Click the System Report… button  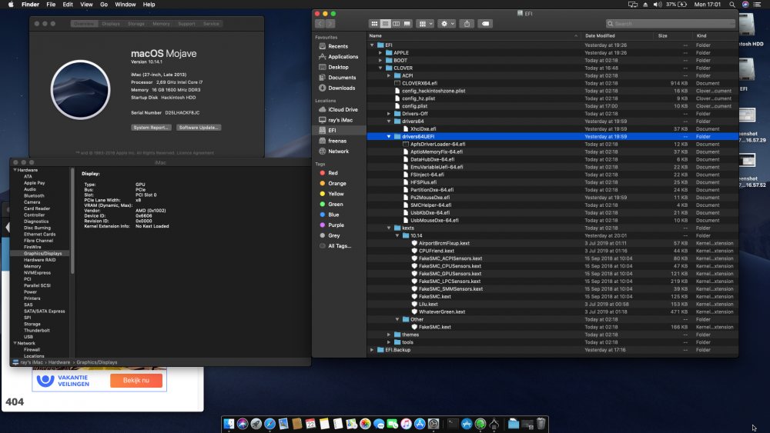151,128
